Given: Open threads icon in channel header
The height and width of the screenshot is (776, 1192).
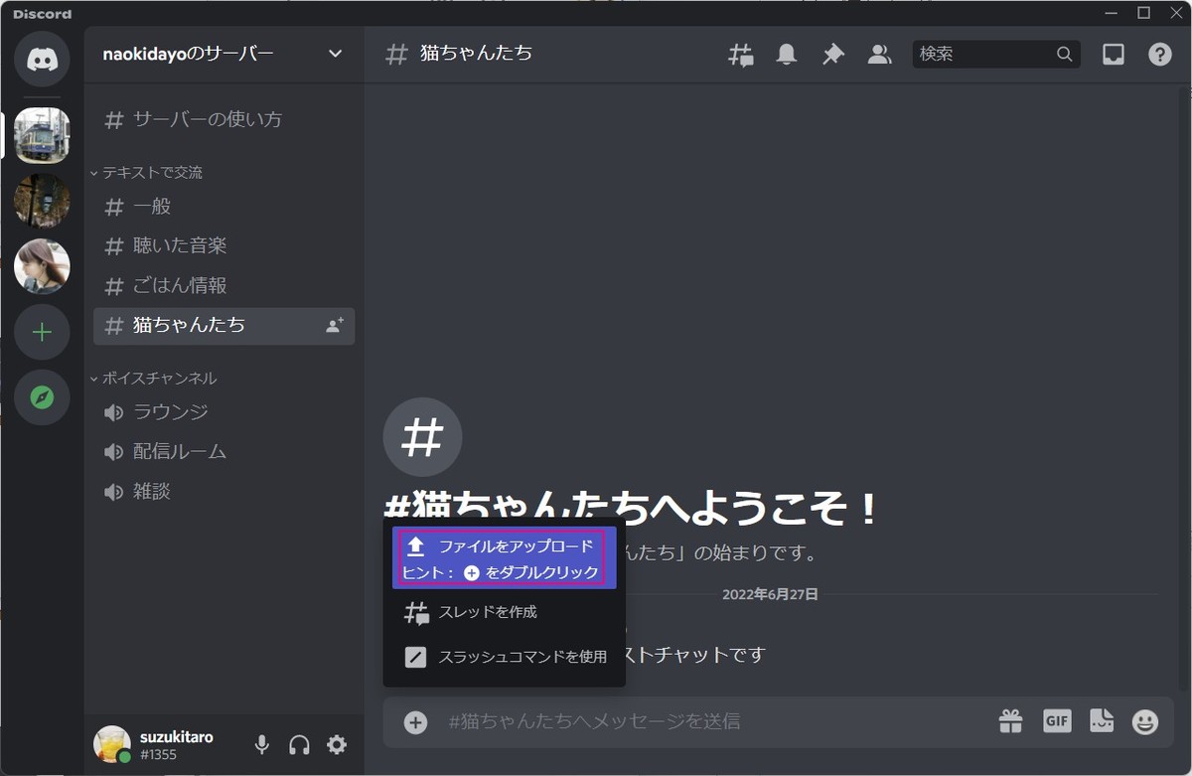Looking at the screenshot, I should [x=741, y=55].
